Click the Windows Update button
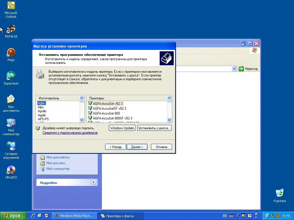 tap(122, 128)
